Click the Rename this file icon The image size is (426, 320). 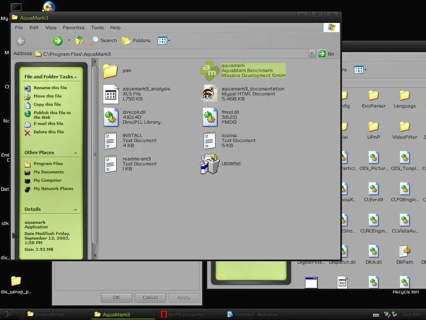click(x=27, y=88)
